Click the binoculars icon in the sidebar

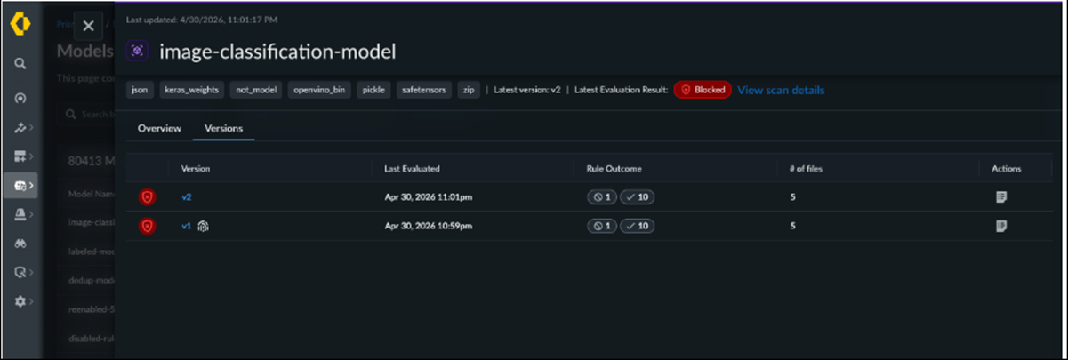(x=20, y=243)
